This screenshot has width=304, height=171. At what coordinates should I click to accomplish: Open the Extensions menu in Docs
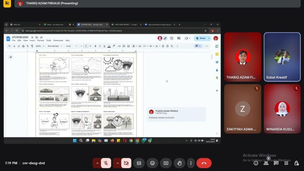pos(58,40)
